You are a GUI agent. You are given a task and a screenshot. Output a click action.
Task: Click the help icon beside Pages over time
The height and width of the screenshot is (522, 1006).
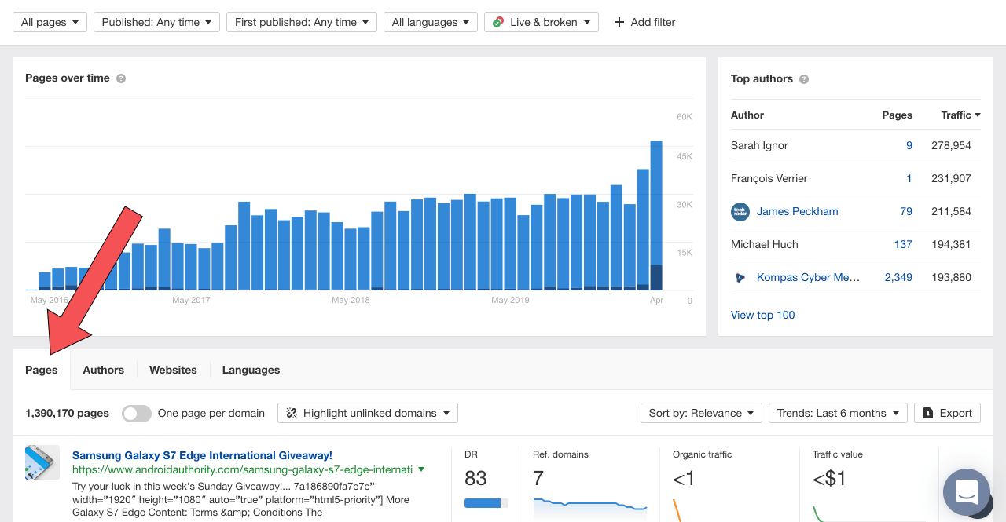[121, 78]
